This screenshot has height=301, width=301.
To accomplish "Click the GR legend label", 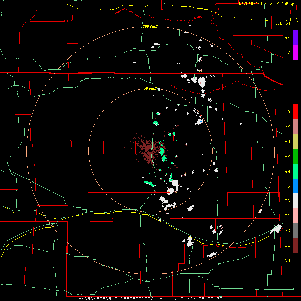I will 287,127.
